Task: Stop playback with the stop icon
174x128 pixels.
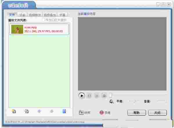Action: click(x=96, y=95)
